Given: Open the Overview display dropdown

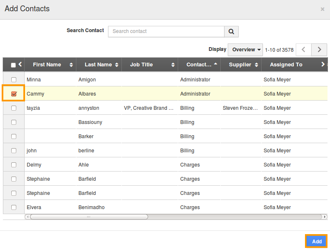Looking at the screenshot, I should click(x=245, y=50).
